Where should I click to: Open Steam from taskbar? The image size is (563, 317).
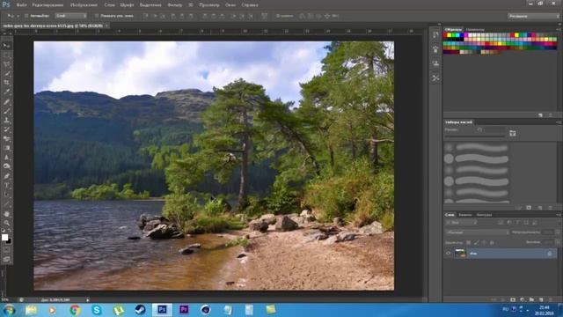pyautogui.click(x=140, y=309)
